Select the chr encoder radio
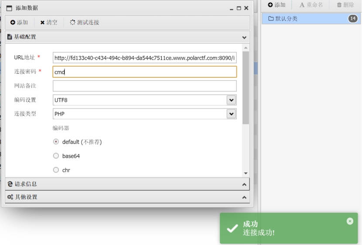Image resolution: width=362 pixels, height=245 pixels. (56, 170)
